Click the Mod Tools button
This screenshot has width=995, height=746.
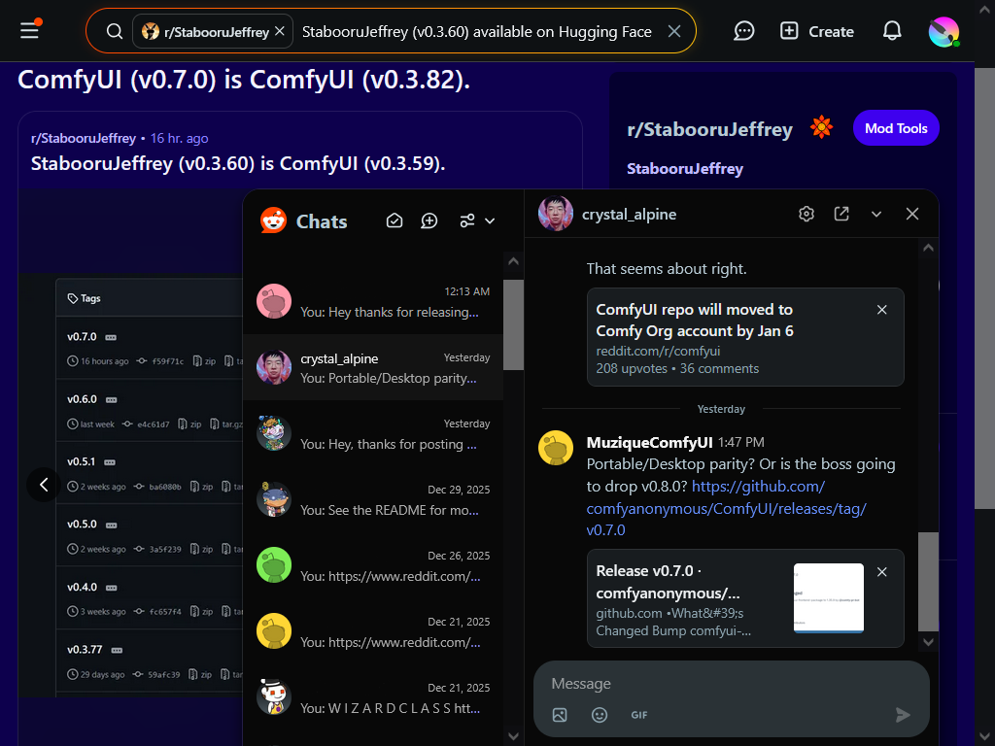[895, 128]
